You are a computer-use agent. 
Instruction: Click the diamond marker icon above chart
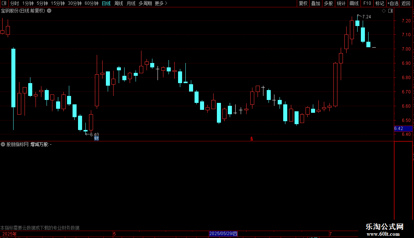click(x=384, y=11)
